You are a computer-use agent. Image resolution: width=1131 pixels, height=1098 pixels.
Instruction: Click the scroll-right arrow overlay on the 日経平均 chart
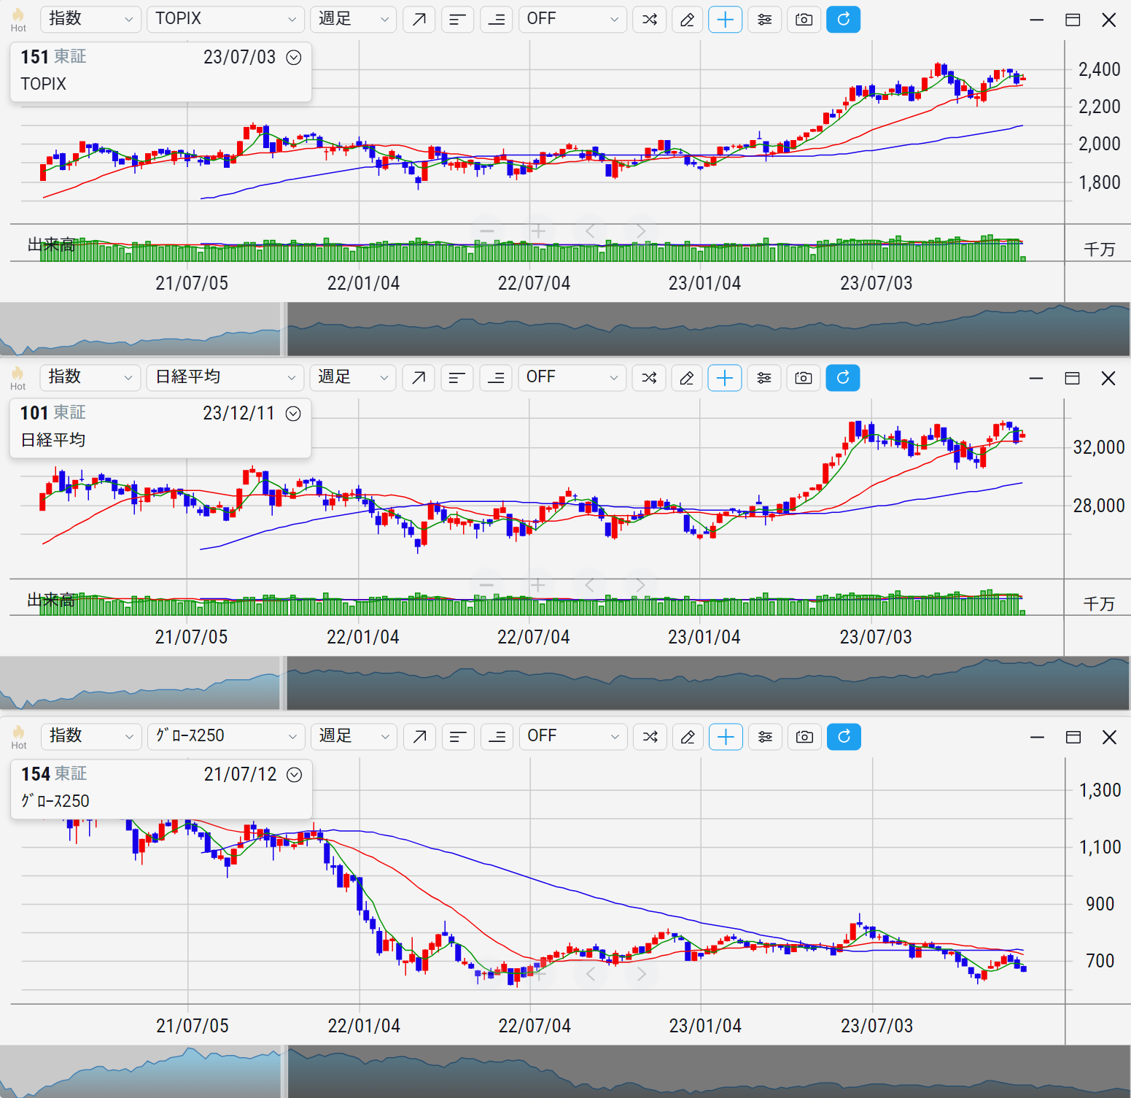tap(640, 585)
